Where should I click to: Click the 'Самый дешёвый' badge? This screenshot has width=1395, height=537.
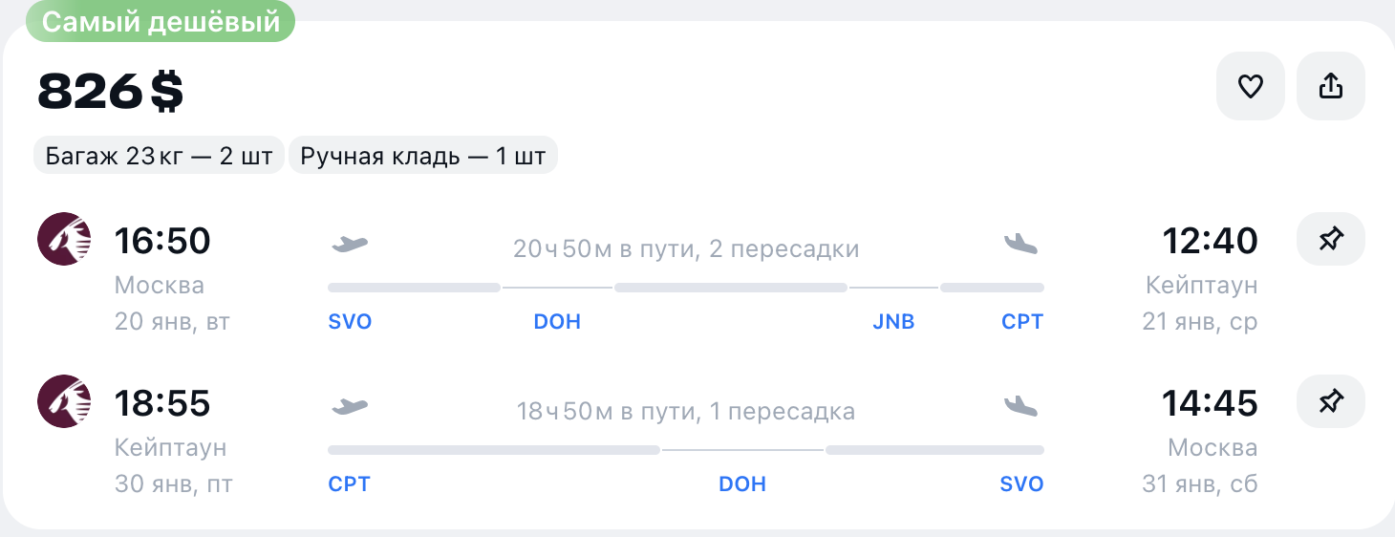tap(161, 23)
